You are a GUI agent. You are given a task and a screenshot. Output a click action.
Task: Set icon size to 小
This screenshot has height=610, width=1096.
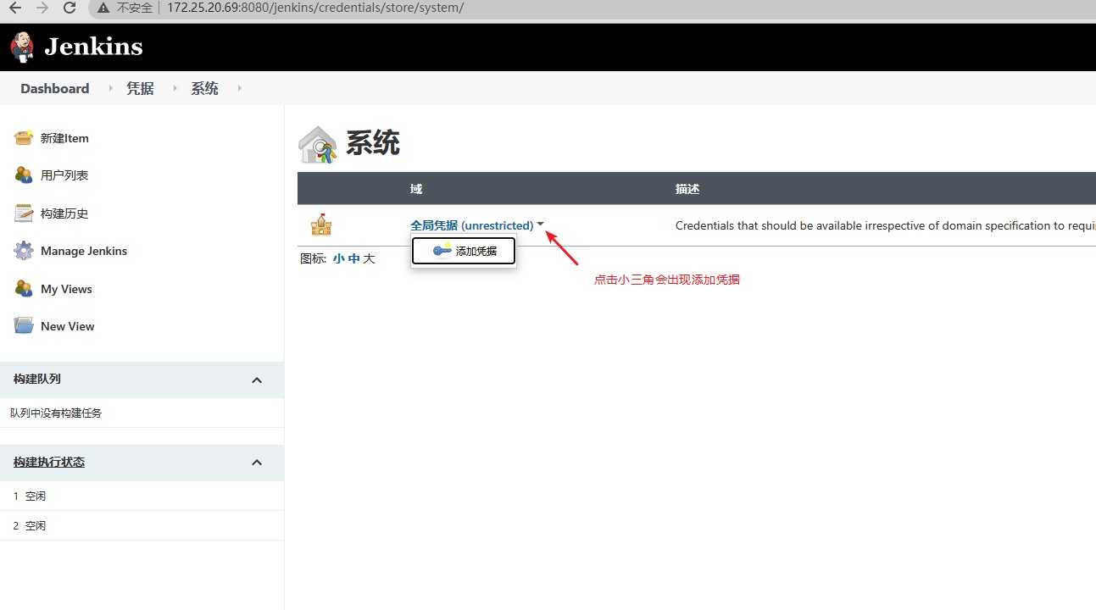coord(339,258)
